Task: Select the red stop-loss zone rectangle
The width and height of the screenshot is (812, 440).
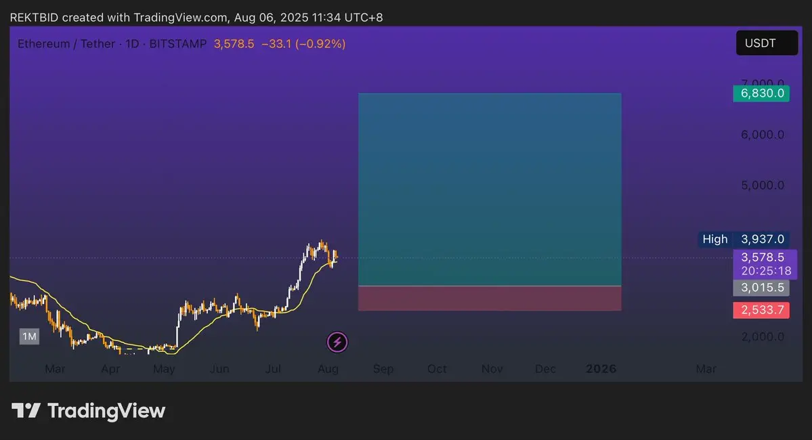Action: (x=490, y=298)
